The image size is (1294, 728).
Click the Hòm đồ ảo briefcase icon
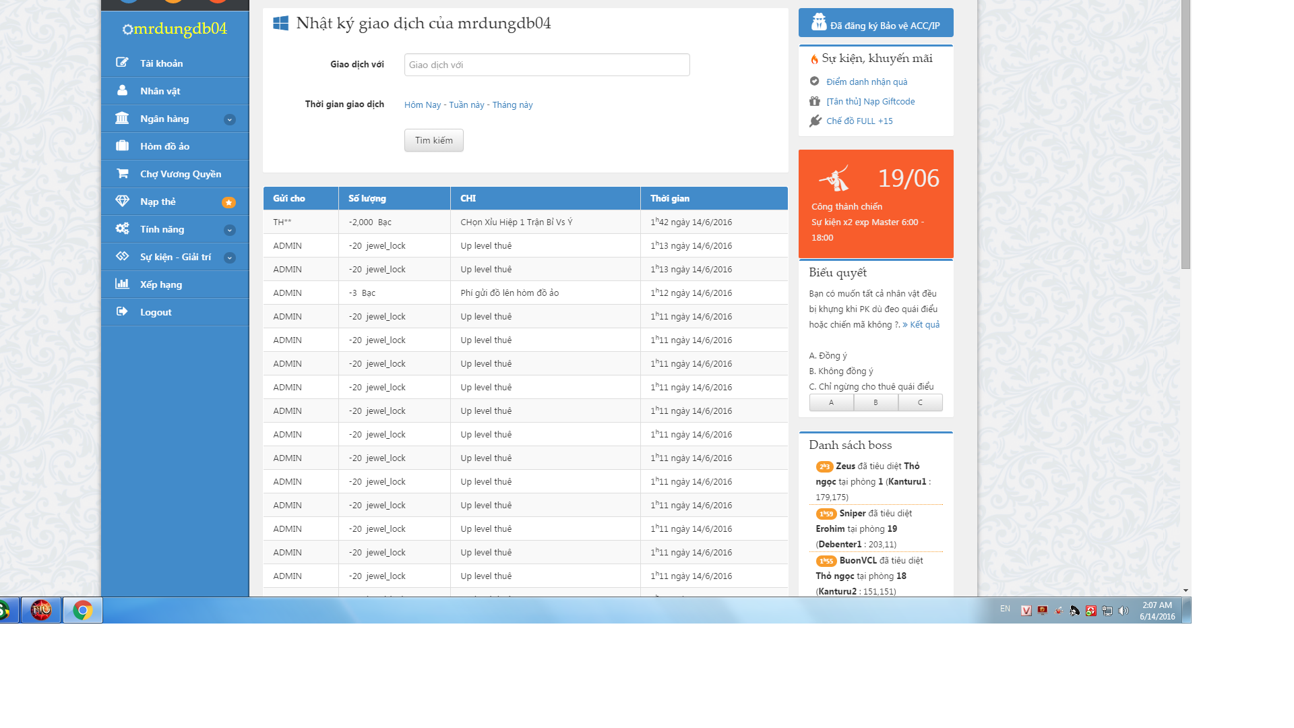point(122,146)
